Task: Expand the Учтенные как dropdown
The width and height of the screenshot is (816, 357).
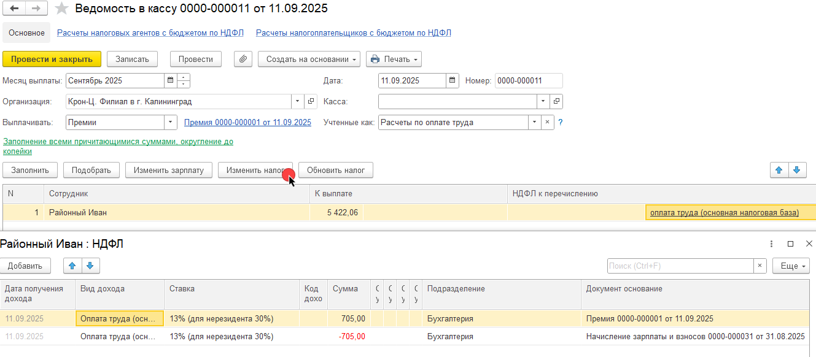Action: coord(535,122)
